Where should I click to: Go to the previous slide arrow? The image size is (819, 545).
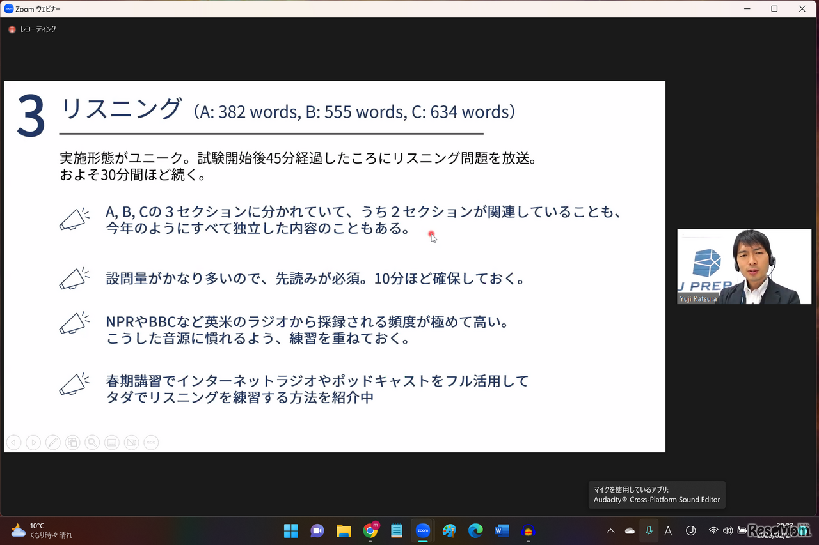[13, 442]
